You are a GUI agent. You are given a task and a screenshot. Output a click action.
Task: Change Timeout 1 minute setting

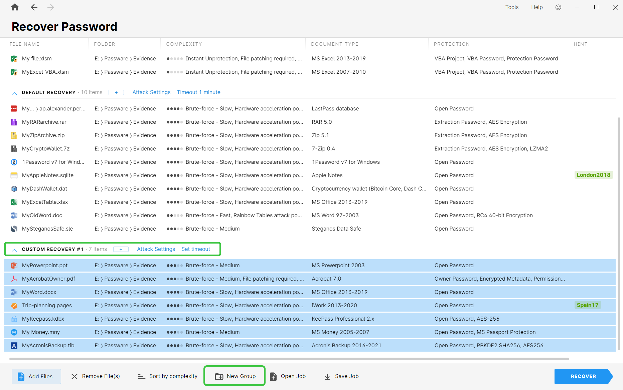(x=199, y=92)
